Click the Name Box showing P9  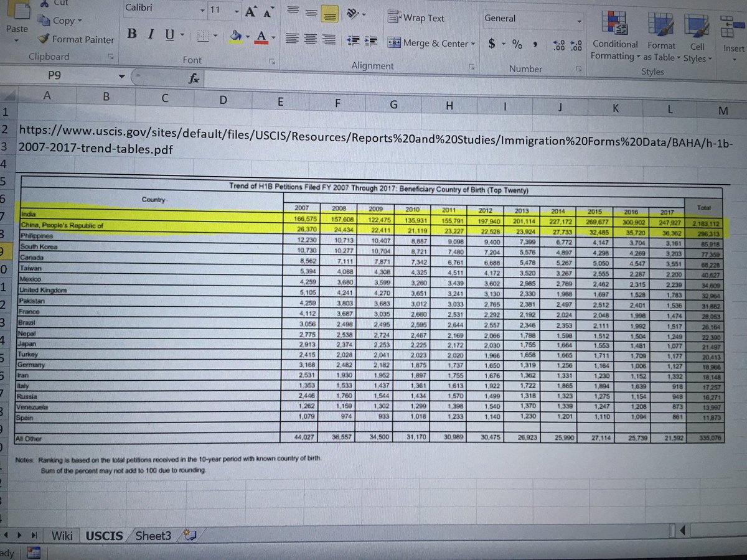63,77
